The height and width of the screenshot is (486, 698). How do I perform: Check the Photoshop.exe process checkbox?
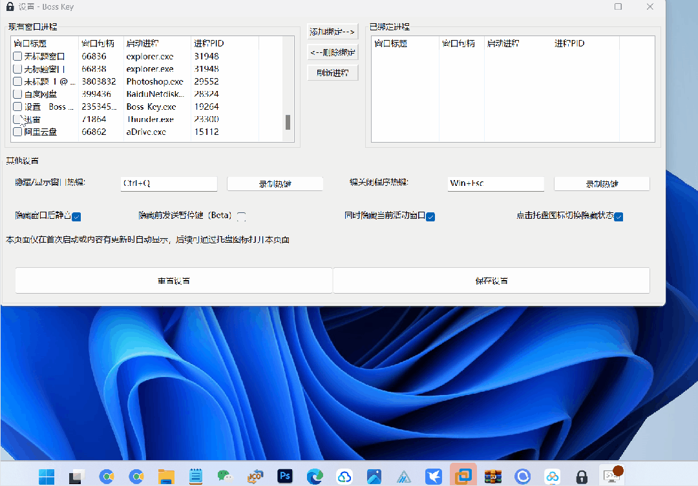pos(17,82)
